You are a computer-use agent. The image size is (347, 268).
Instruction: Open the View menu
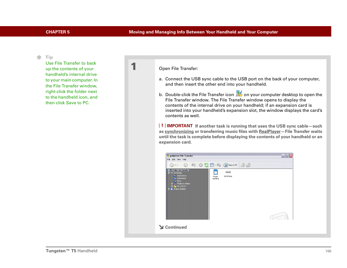179,160
